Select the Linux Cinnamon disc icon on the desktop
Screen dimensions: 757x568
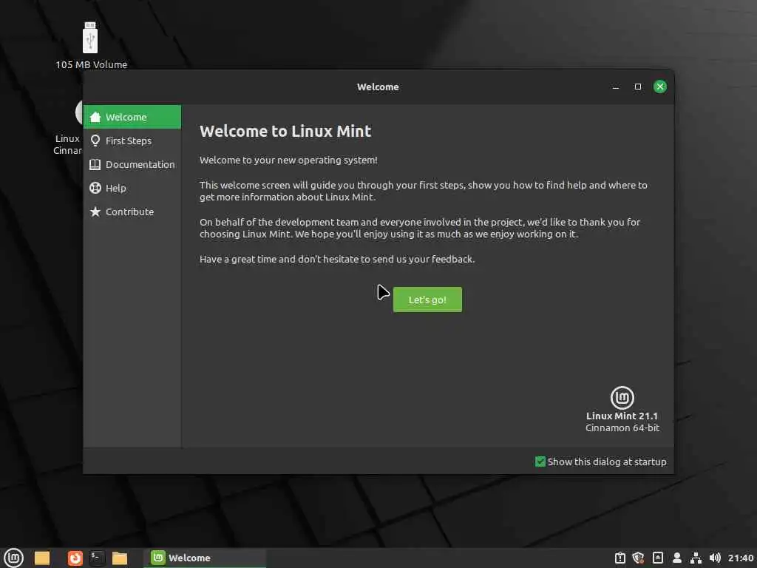pos(67,127)
